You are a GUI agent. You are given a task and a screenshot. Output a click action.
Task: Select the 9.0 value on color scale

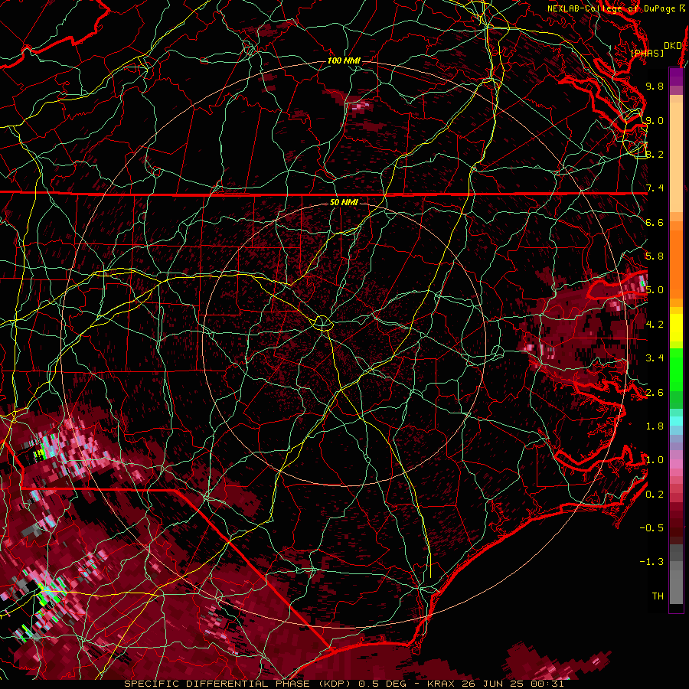pos(655,120)
